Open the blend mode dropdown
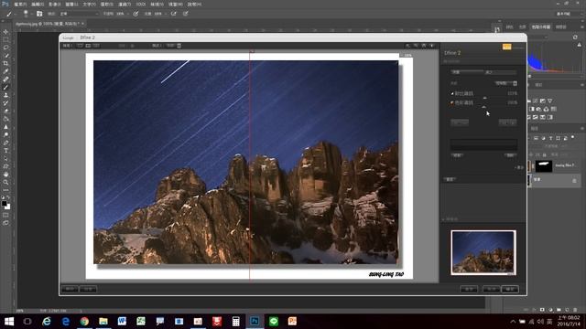 (x=80, y=14)
